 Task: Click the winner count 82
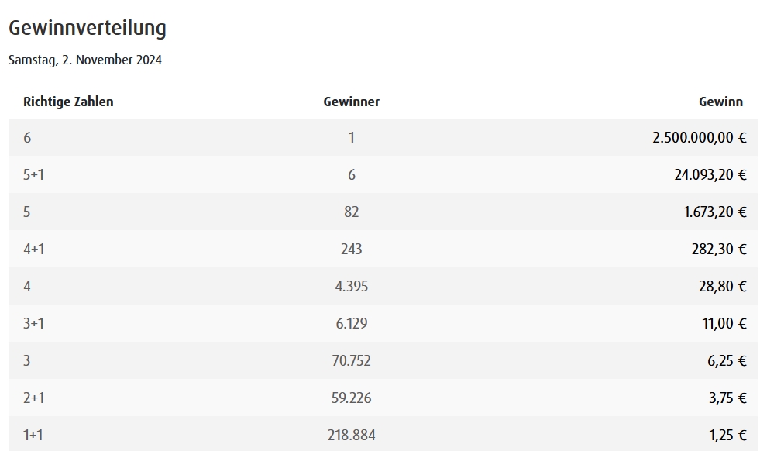tap(352, 212)
